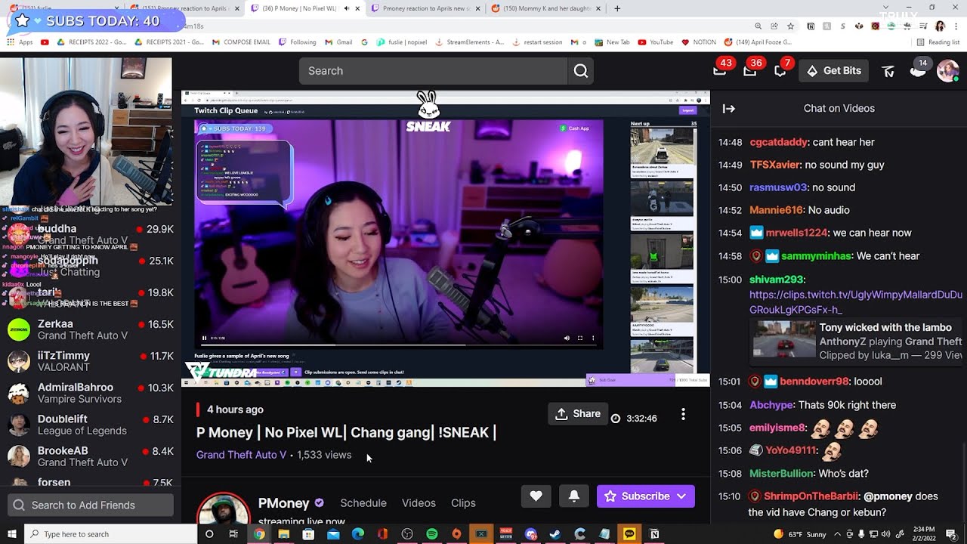Screen dimensions: 967x544
Task: Open the Apps shortcut in bookmarks bar
Action: tap(20, 42)
